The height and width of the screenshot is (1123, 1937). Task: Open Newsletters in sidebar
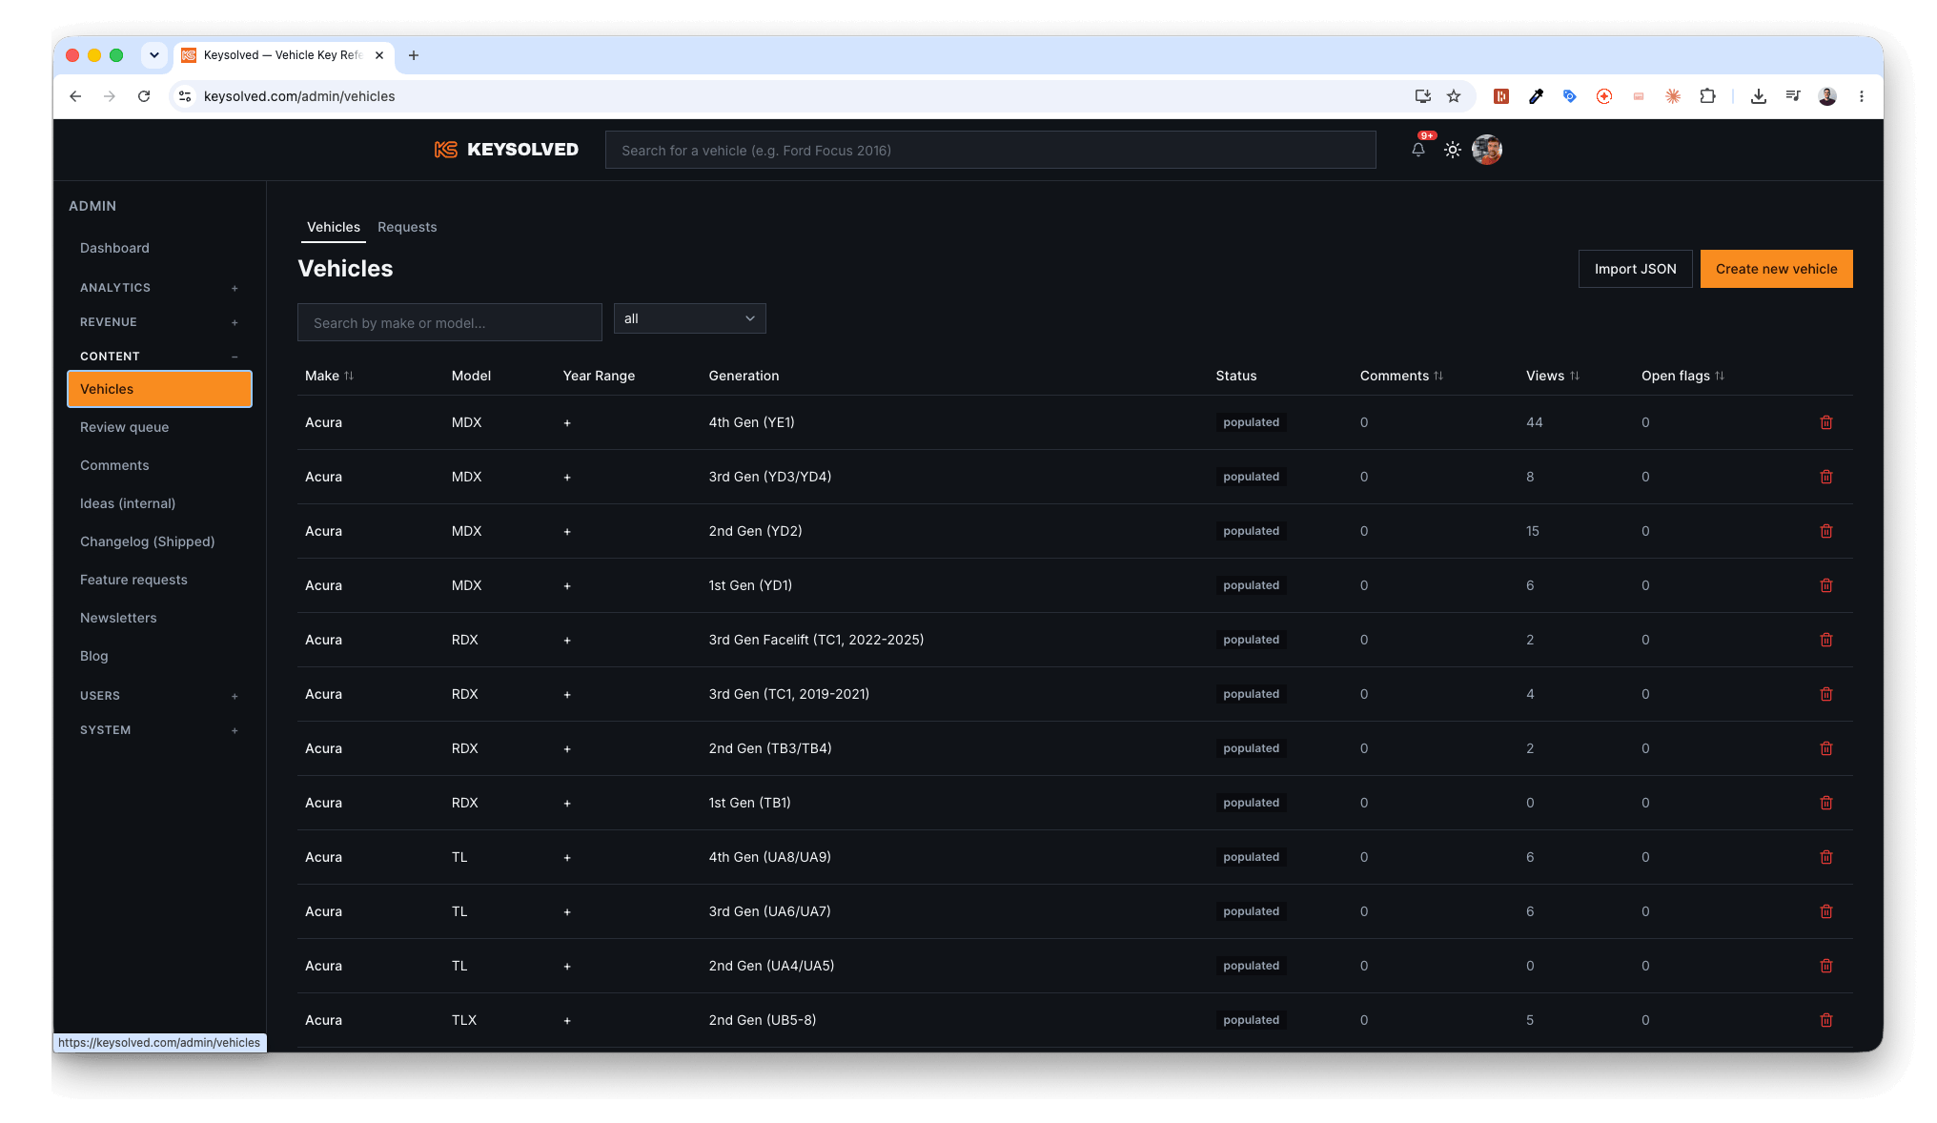tap(118, 618)
